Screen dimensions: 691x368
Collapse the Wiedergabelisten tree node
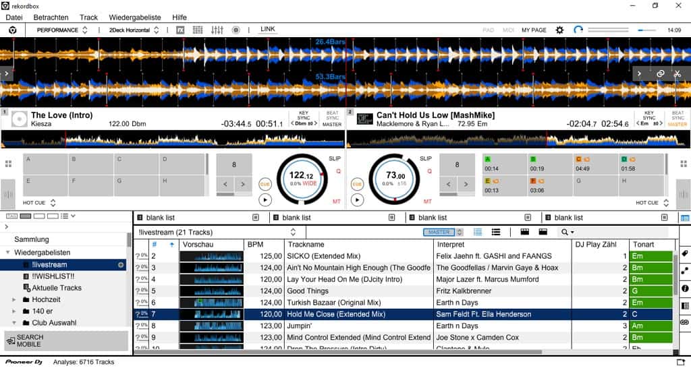pos(7,253)
